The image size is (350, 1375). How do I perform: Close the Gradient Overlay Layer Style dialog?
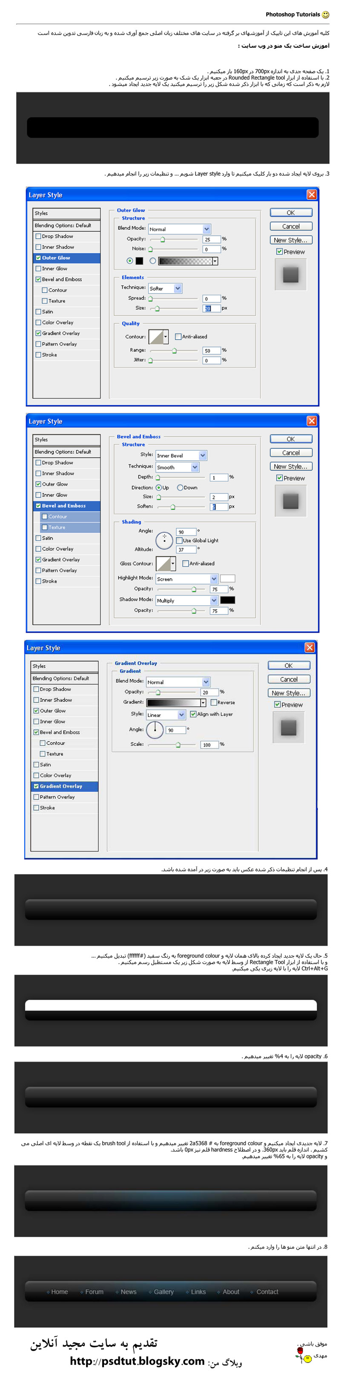310,648
